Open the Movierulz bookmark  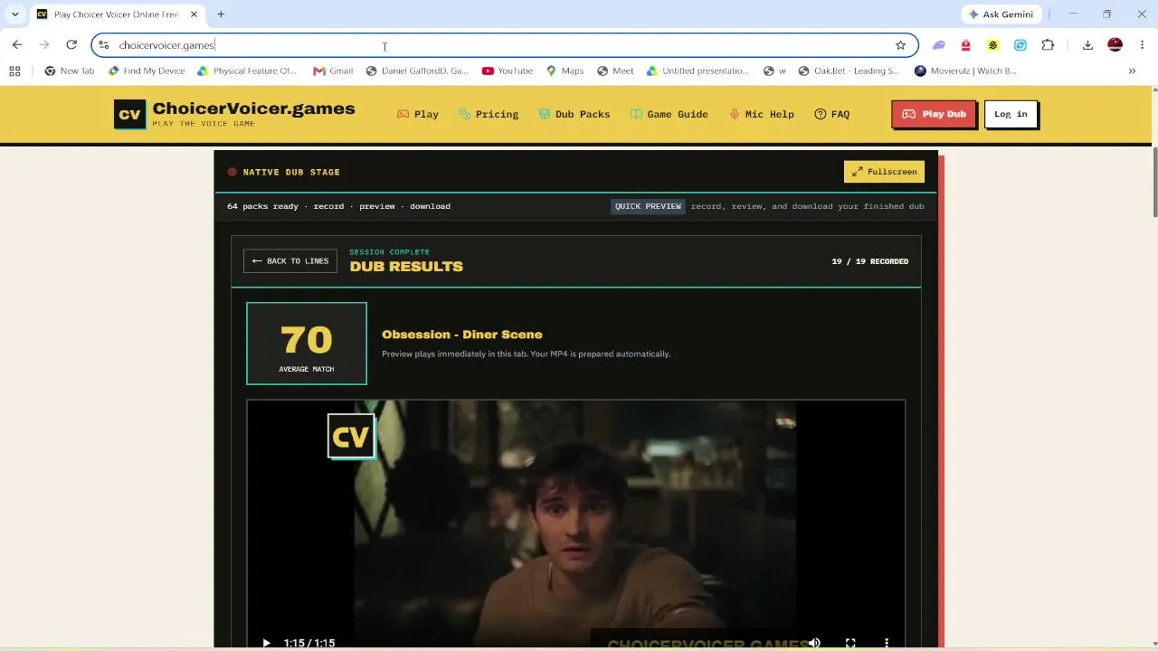coord(966,71)
